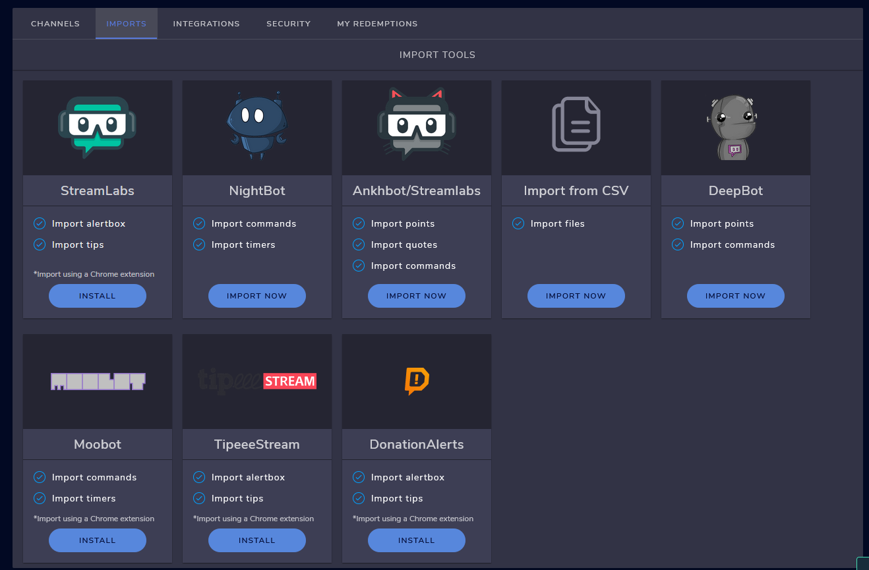Toggle Moobot Import commands checkmark
This screenshot has width=869, height=570.
tap(40, 477)
